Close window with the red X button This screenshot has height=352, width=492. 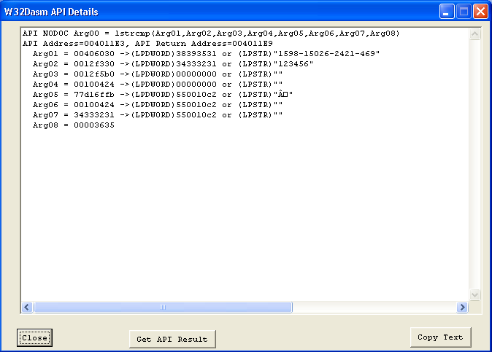tap(480, 12)
